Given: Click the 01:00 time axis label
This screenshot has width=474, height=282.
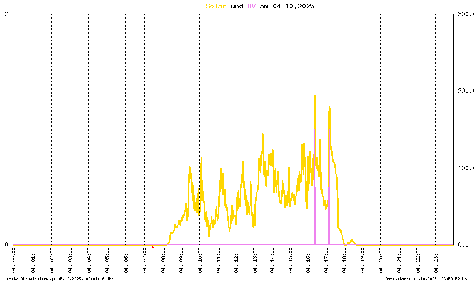Looking at the screenshot, I should [x=33, y=260].
